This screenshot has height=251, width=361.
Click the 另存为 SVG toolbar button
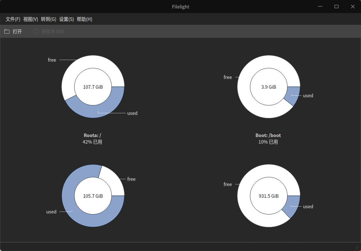(x=49, y=32)
